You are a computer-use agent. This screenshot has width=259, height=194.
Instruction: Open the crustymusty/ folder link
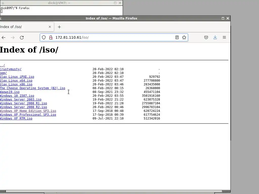click(11, 69)
